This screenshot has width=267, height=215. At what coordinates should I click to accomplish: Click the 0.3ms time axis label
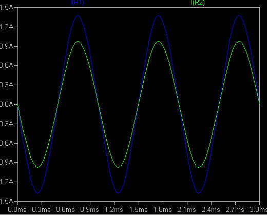pyautogui.click(x=41, y=210)
